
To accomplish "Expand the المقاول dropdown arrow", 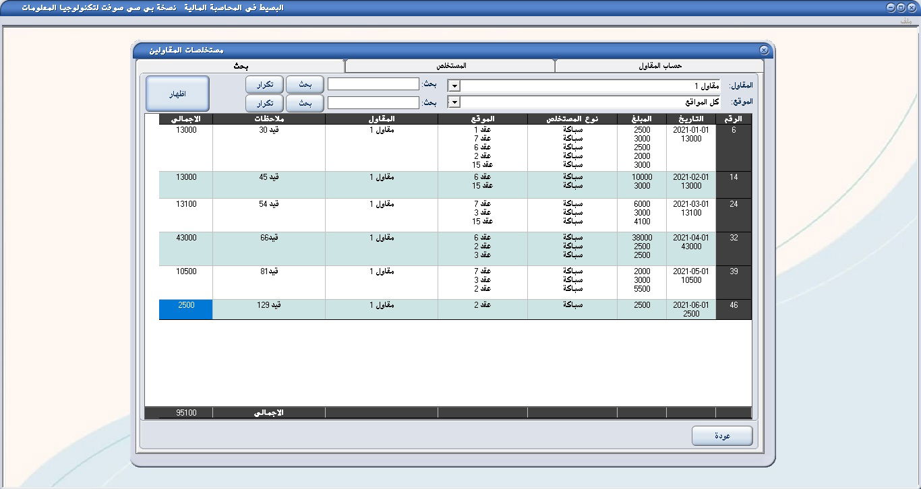I will click(x=454, y=86).
